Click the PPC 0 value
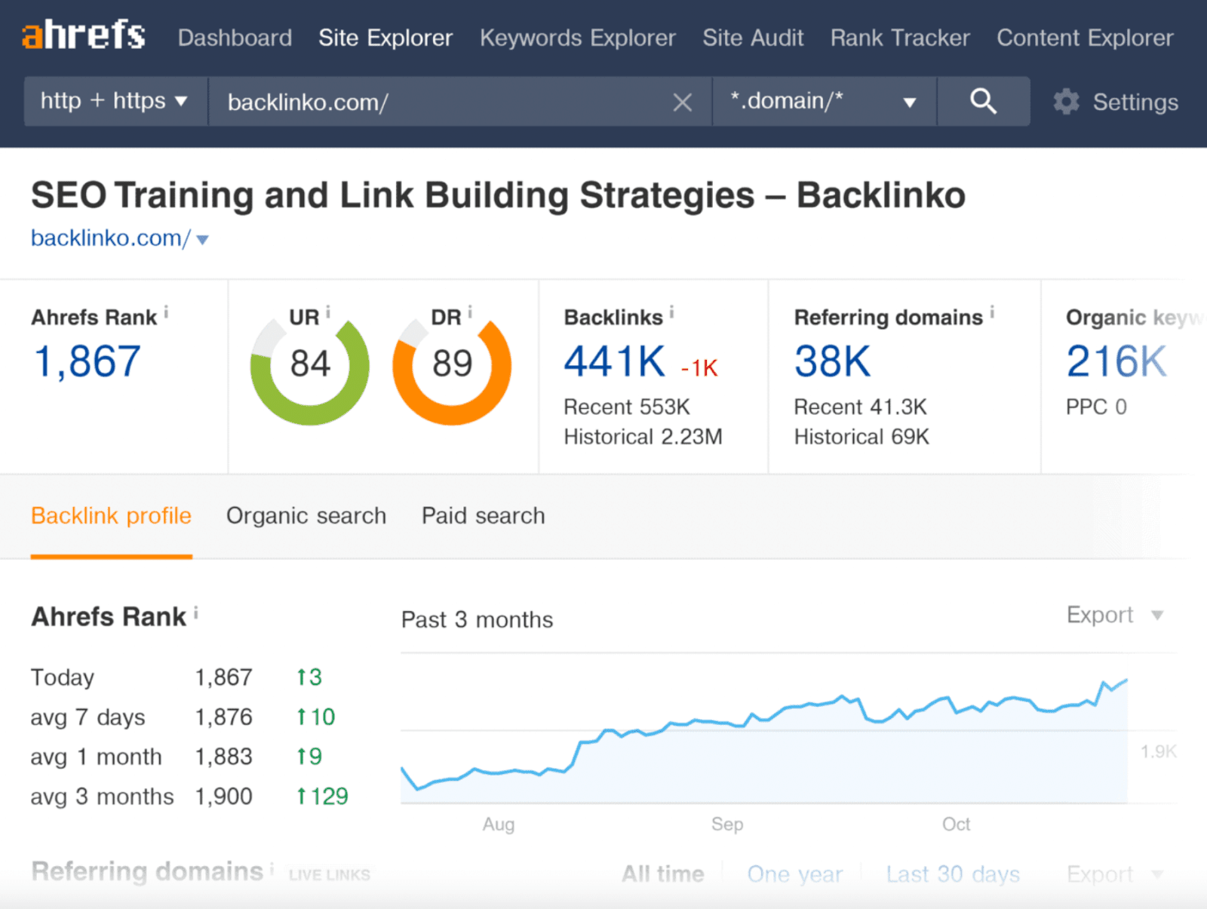The width and height of the screenshot is (1207, 909). tap(1096, 407)
